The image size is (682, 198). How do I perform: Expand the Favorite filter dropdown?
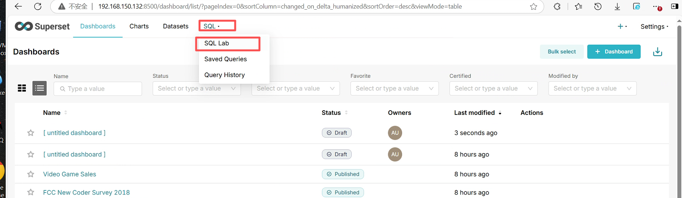(394, 89)
